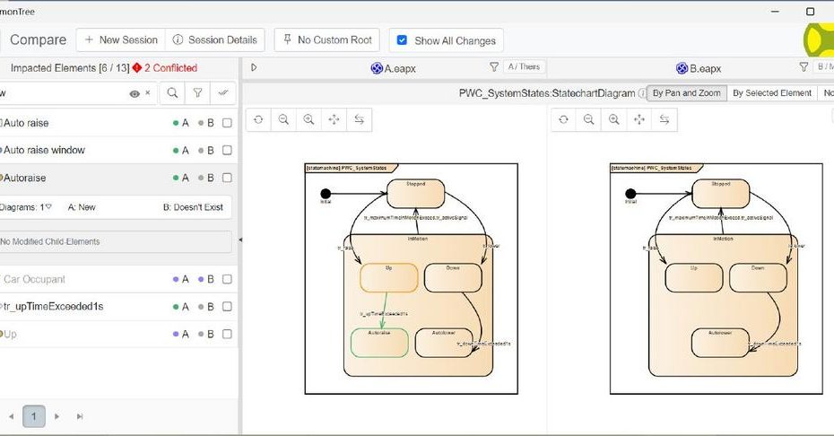Click info icon beside PWC_SystemStates diagram title
Image resolution: width=834 pixels, height=436 pixels.
[642, 93]
